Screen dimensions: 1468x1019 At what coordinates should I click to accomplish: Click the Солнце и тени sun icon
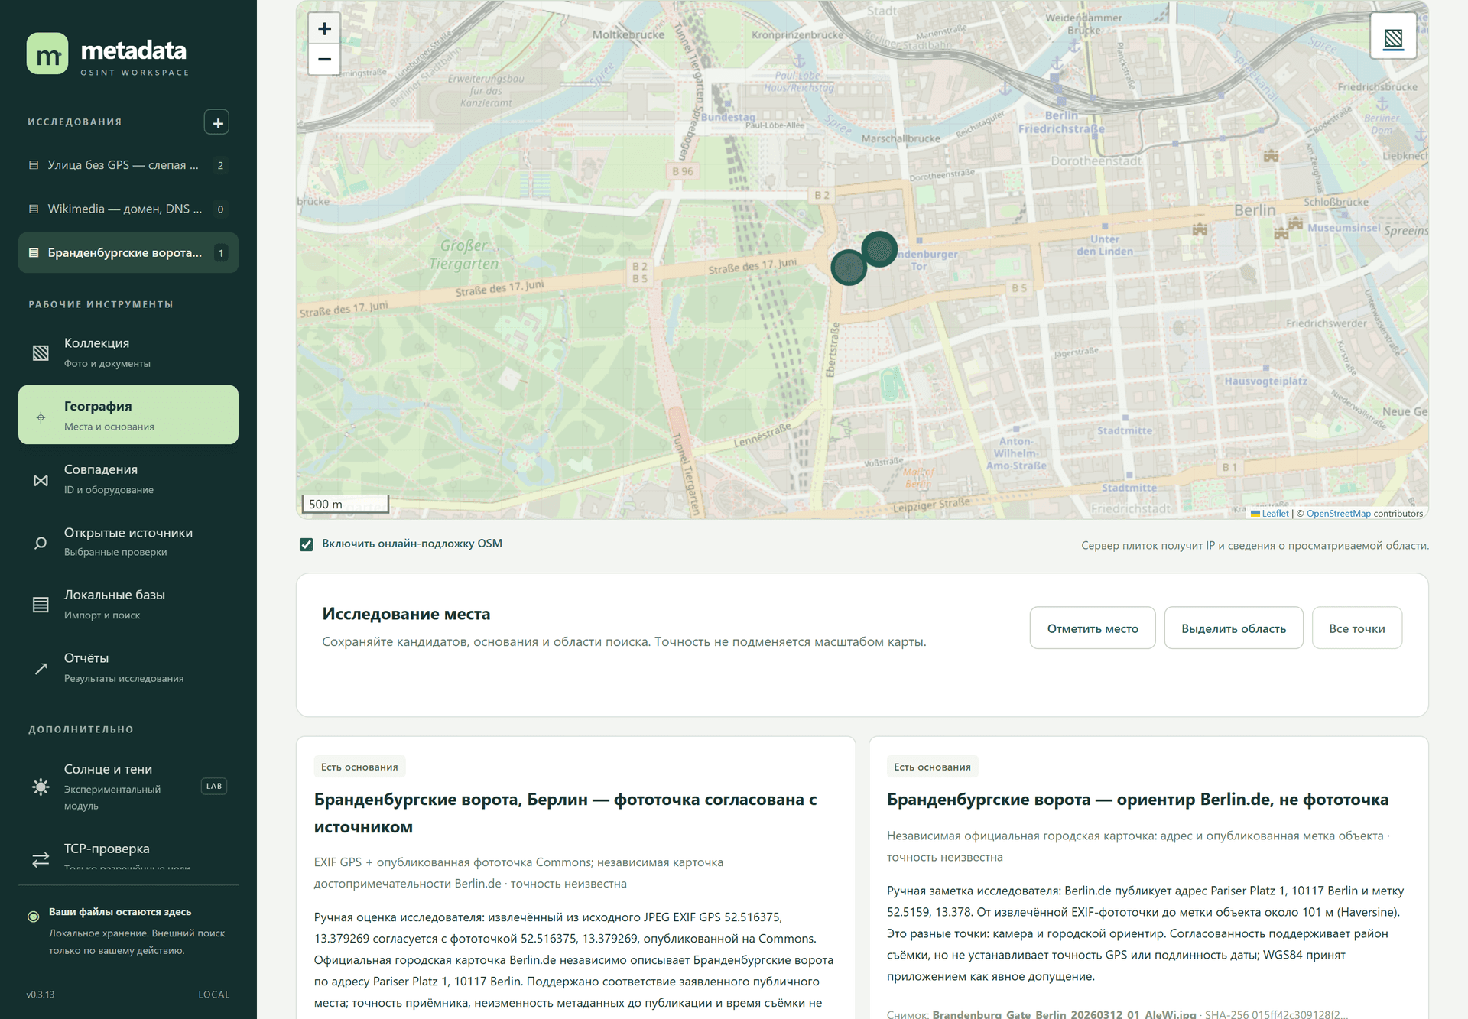point(41,787)
